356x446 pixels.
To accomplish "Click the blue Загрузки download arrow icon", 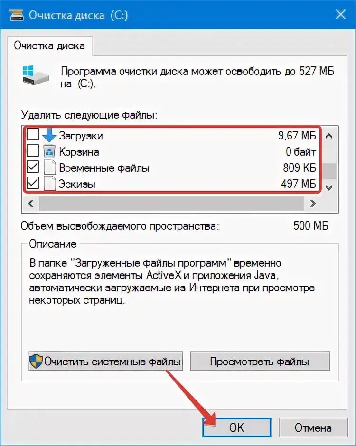I will tap(49, 135).
